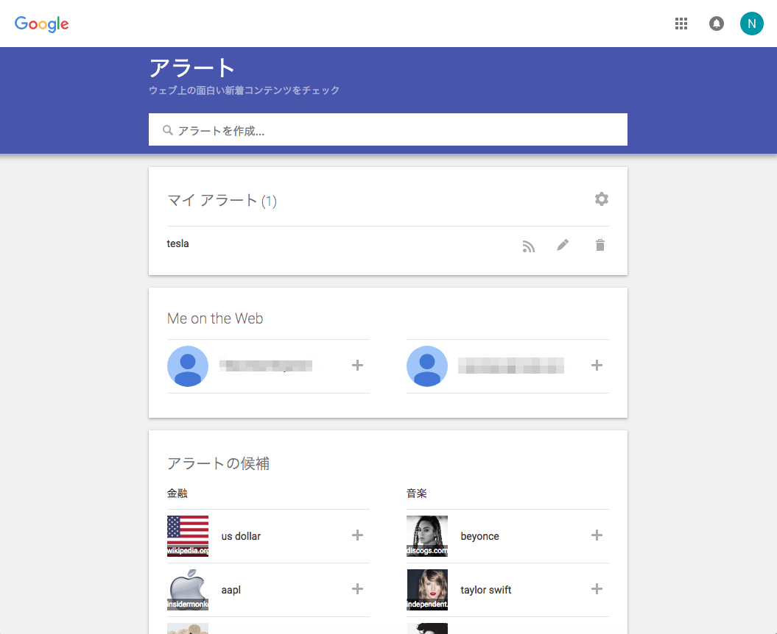The height and width of the screenshot is (634, 777).
Task: Click the us dollar flag thumbnail
Action: [x=187, y=536]
